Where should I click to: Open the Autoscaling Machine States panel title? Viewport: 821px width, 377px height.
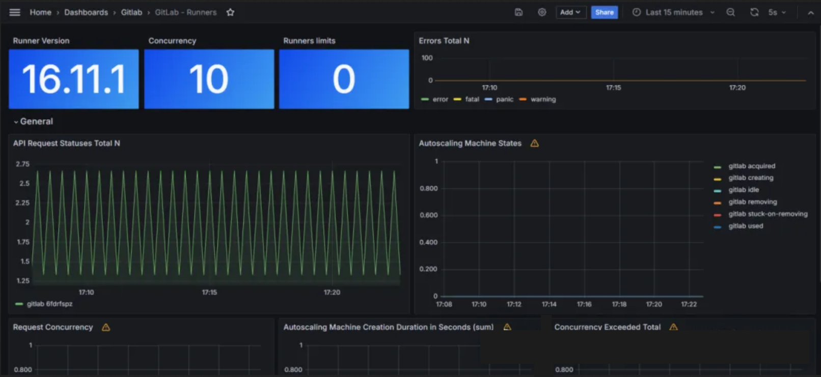(470, 143)
